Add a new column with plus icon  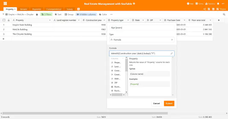pos(218,20)
